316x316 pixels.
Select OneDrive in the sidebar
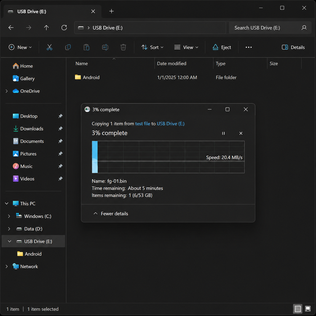coord(26,91)
